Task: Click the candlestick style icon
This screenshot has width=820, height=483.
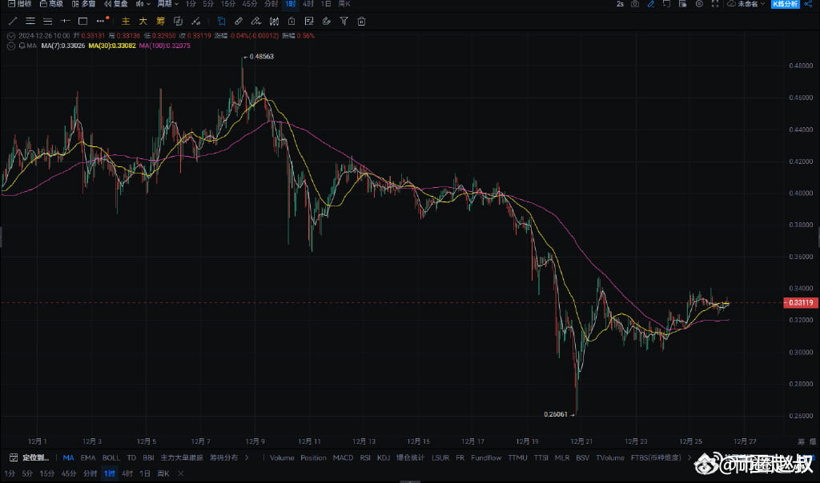Action: point(274,22)
